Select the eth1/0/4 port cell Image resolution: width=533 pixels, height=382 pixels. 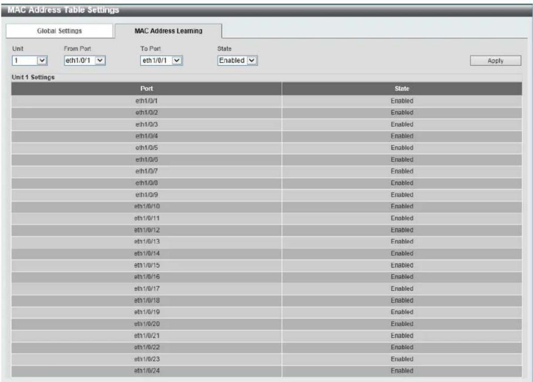click(147, 136)
